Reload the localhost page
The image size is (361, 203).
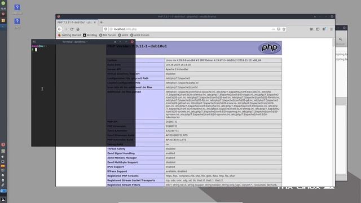click(72, 29)
